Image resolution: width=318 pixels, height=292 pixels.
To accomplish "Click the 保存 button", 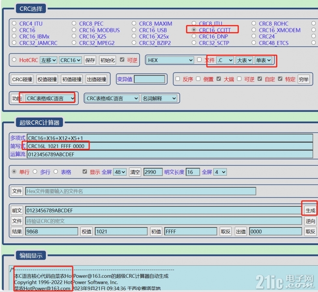I will click(90, 60).
